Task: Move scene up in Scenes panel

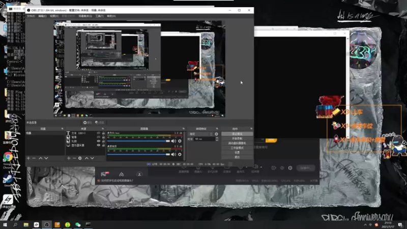Action: coord(41,158)
